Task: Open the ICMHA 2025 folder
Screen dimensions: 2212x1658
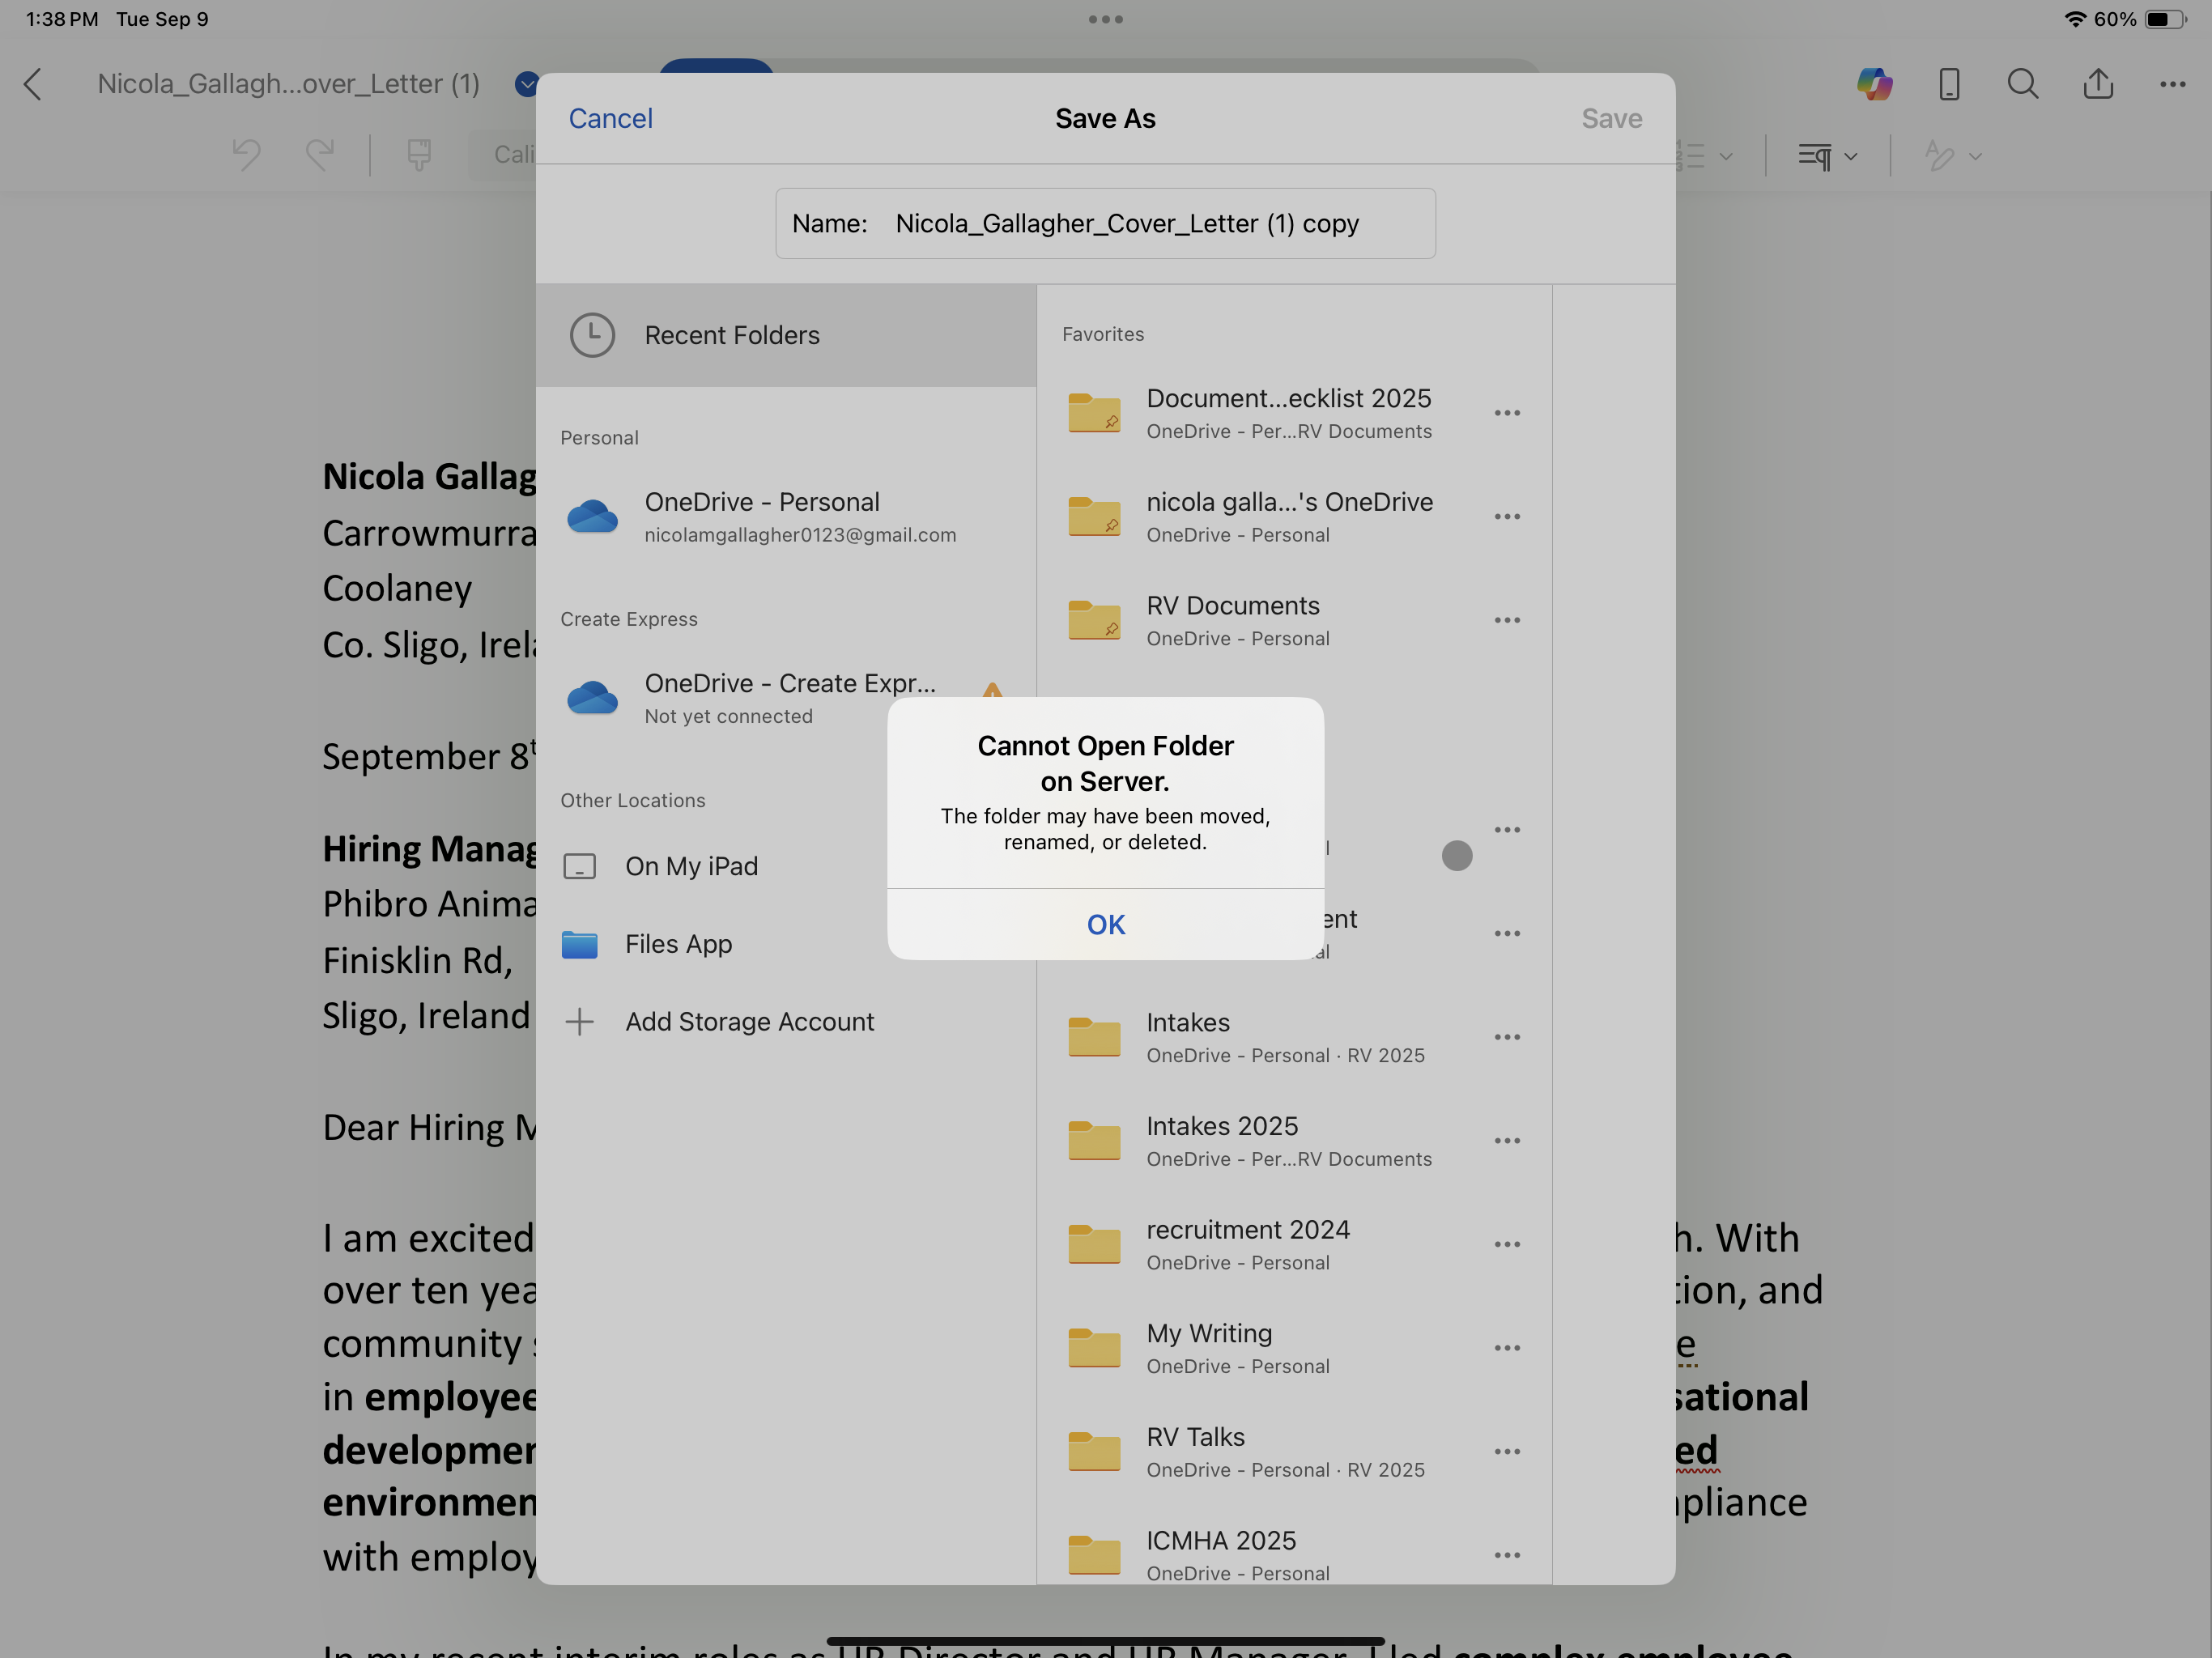Action: [1294, 1554]
